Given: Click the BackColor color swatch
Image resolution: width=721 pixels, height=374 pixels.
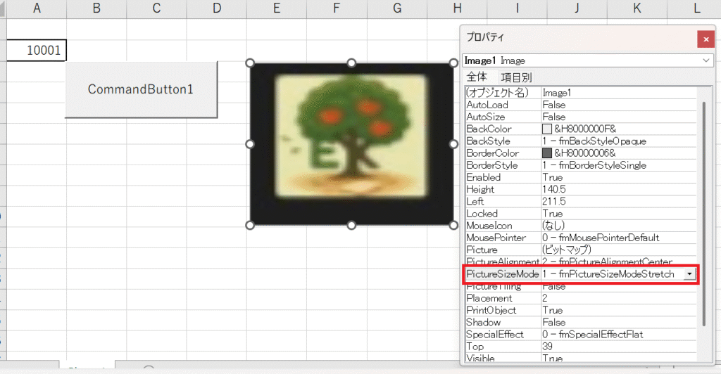Looking at the screenshot, I should tap(547, 129).
